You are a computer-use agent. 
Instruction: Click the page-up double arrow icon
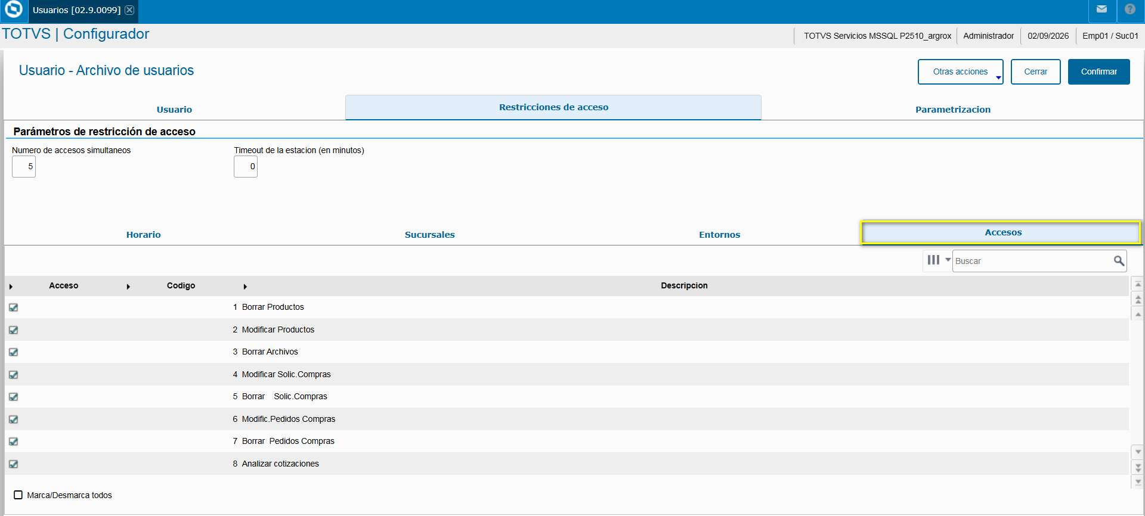[1138, 299]
